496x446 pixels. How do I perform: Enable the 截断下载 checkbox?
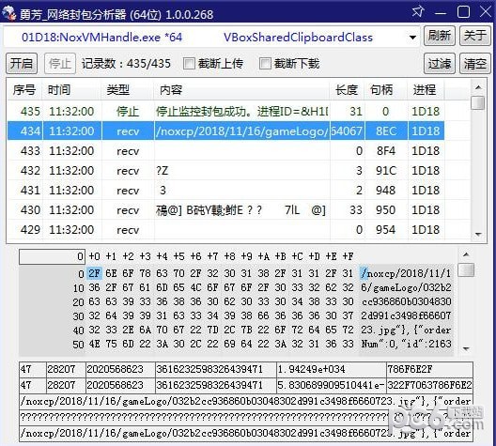265,64
